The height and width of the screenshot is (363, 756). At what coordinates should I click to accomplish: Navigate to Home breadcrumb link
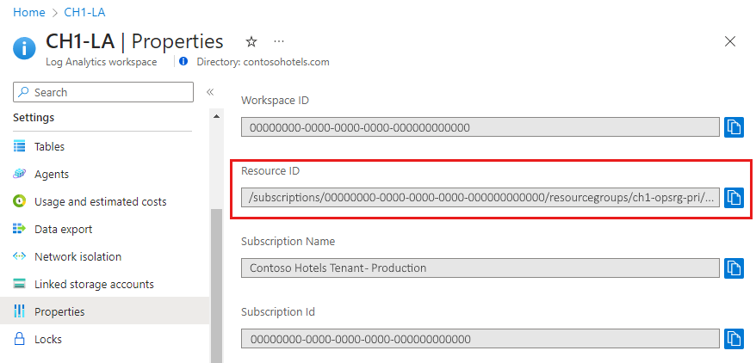[x=28, y=13]
